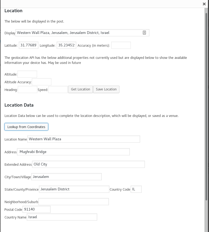Click the Altitude Accuracy field
The image size is (209, 232).
(42, 82)
